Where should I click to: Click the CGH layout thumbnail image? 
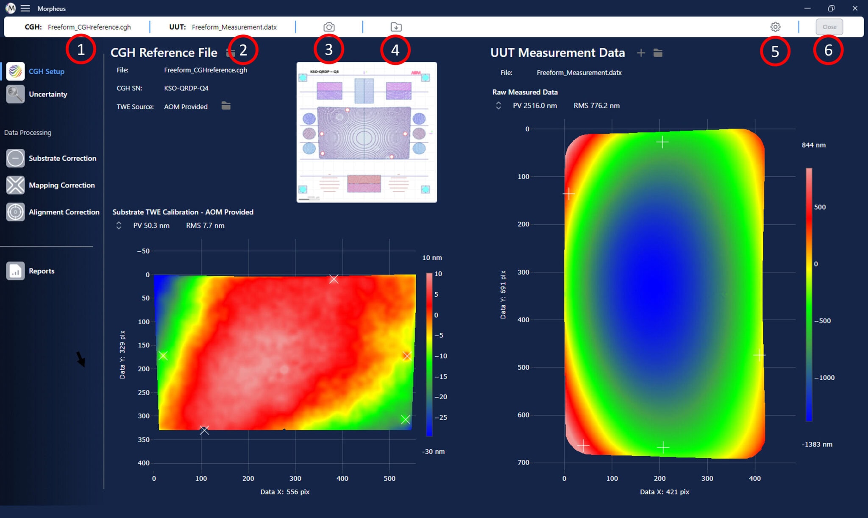coord(367,132)
